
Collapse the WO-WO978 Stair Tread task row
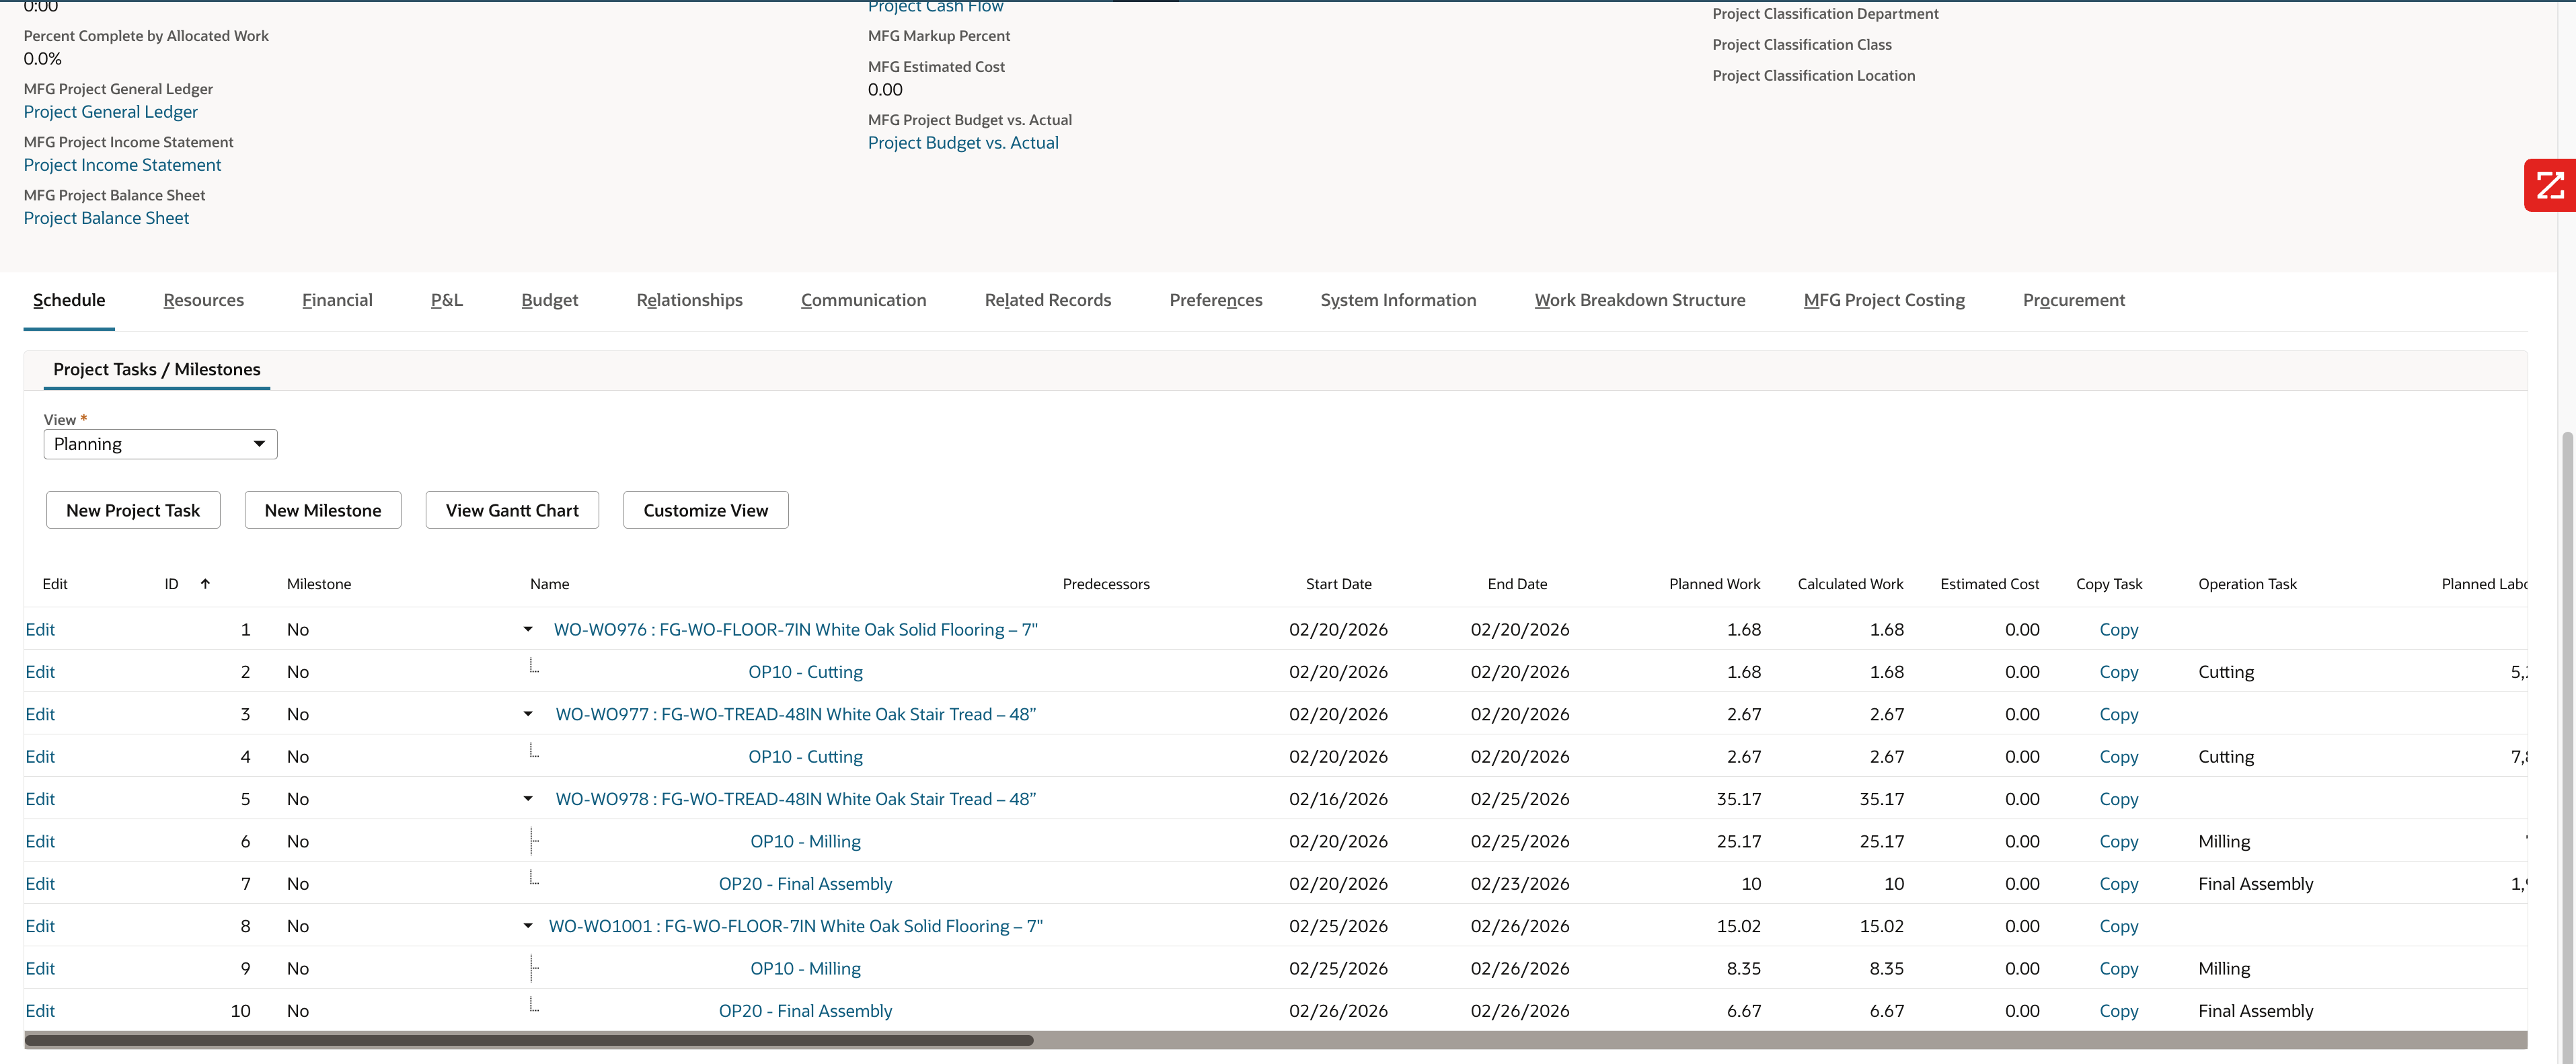(x=528, y=798)
